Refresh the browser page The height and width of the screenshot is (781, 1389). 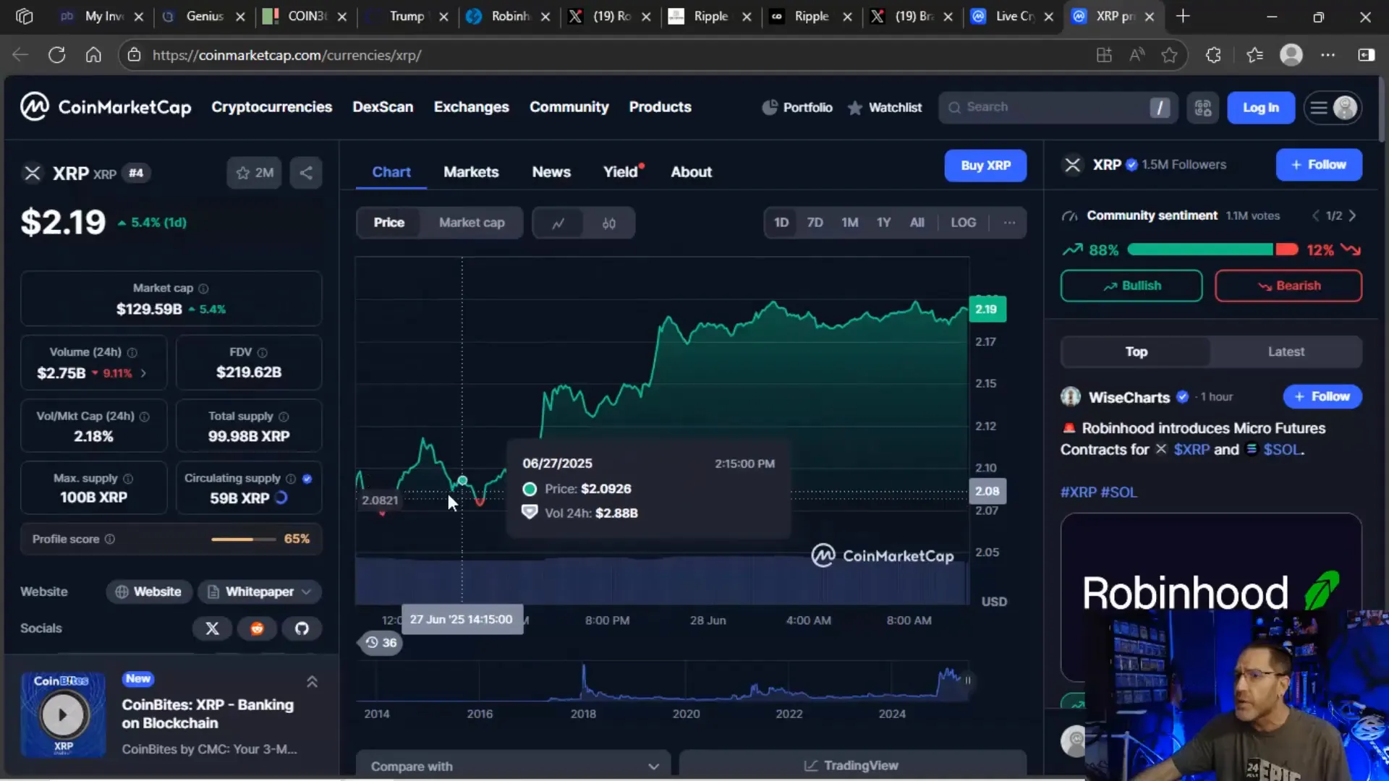click(x=56, y=55)
